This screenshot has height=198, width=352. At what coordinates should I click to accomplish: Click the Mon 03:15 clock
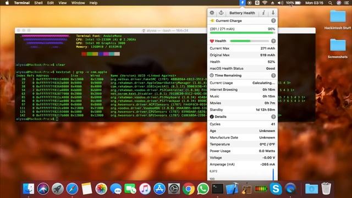click(x=314, y=3)
